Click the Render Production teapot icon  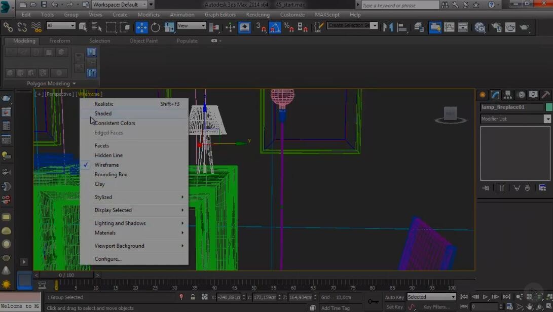(524, 27)
